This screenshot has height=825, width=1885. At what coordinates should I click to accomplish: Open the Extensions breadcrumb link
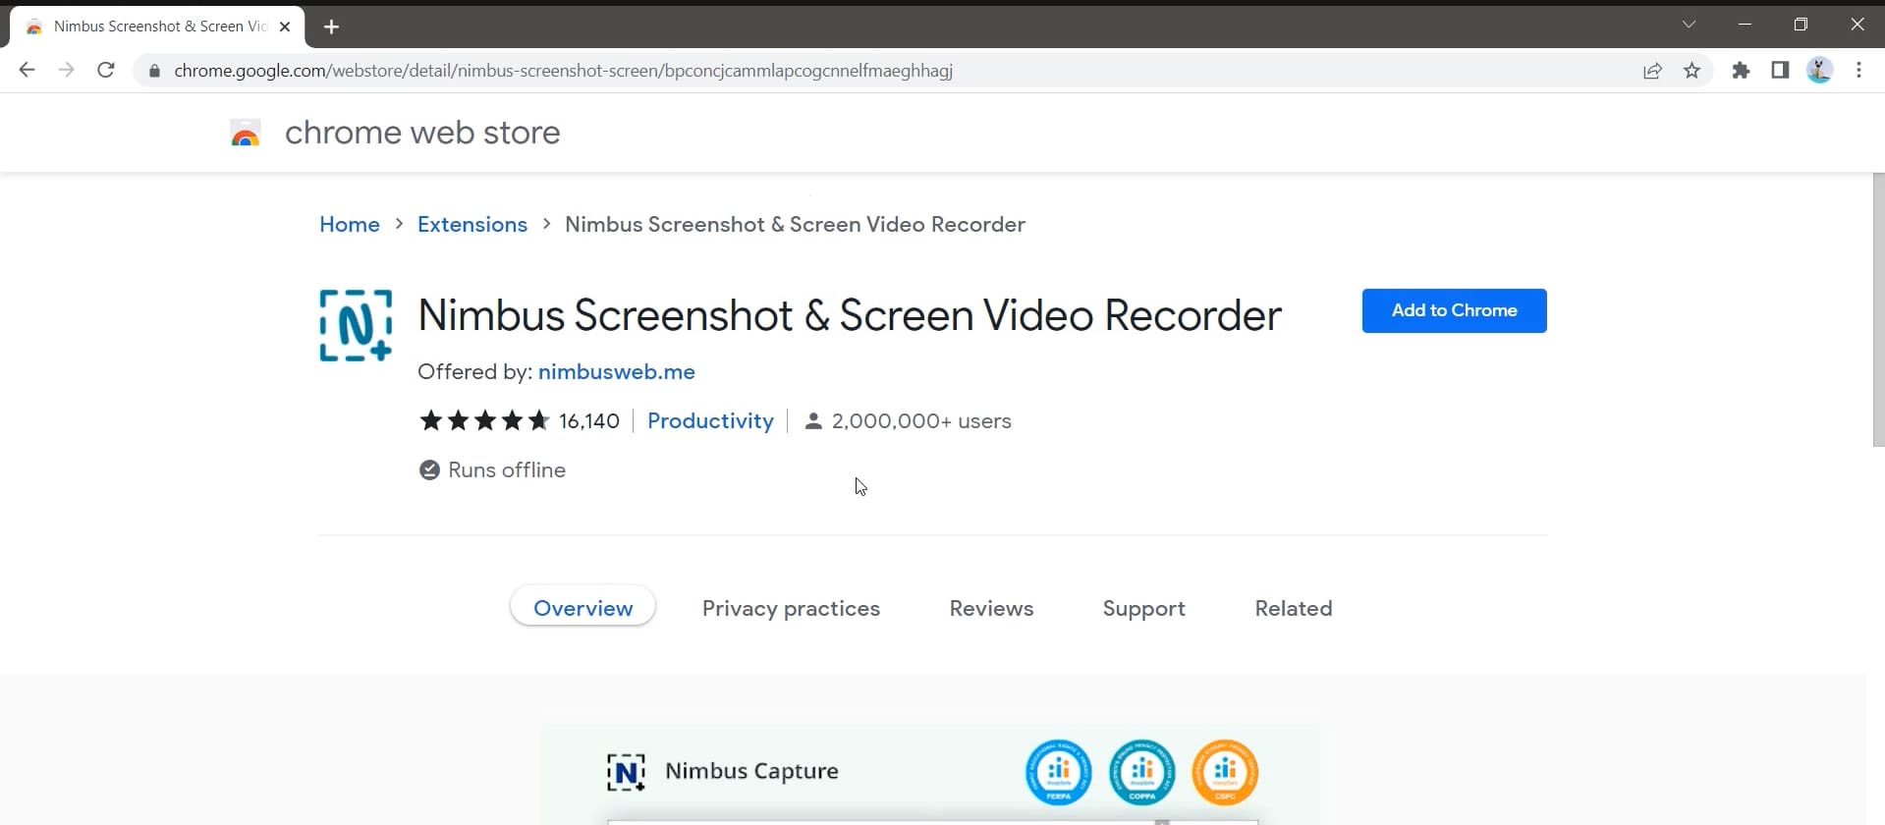click(x=472, y=224)
